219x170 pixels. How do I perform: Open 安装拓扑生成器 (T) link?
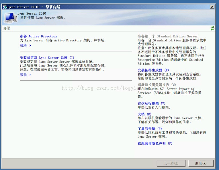click(x=153, y=70)
